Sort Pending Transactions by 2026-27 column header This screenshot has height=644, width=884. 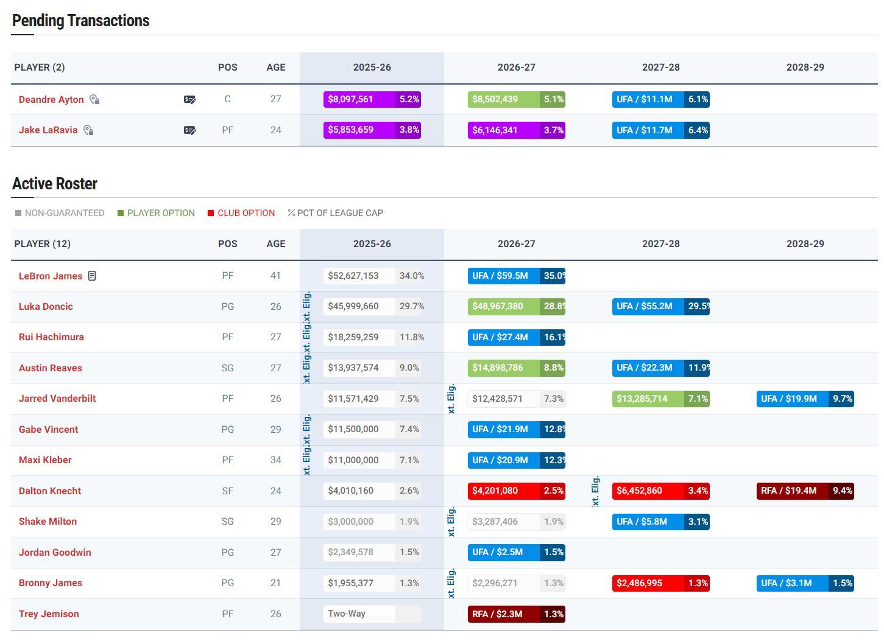(x=516, y=68)
